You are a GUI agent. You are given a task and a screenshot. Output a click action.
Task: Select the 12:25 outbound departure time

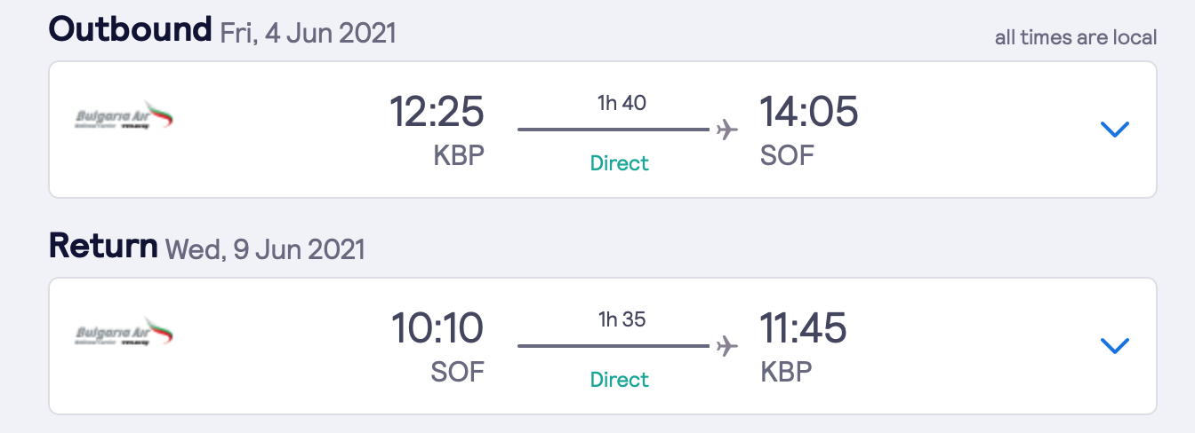tap(437, 113)
